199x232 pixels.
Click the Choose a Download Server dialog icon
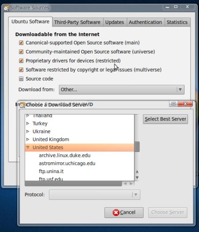pyautogui.click(x=23, y=105)
